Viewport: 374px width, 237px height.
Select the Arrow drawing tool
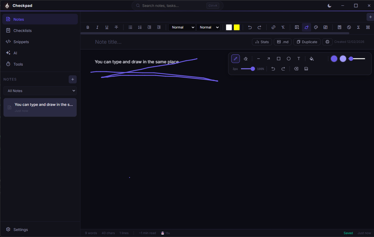pyautogui.click(x=269, y=59)
